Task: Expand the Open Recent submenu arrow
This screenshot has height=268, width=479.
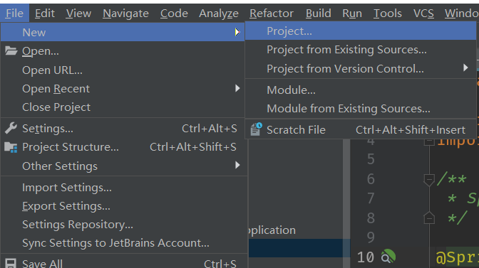Action: click(x=237, y=88)
